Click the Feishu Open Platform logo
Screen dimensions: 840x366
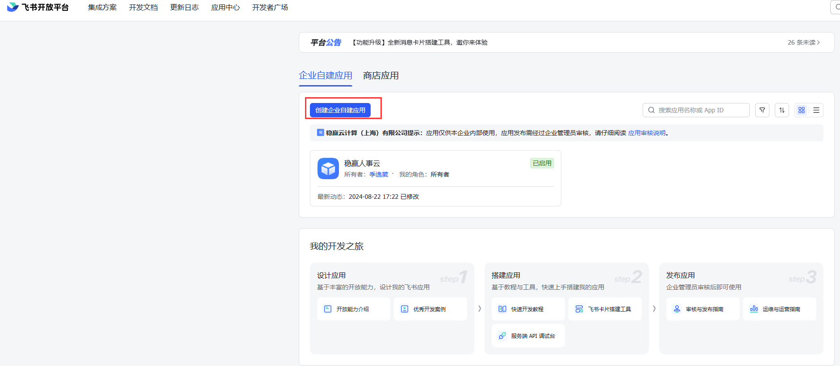pos(38,7)
